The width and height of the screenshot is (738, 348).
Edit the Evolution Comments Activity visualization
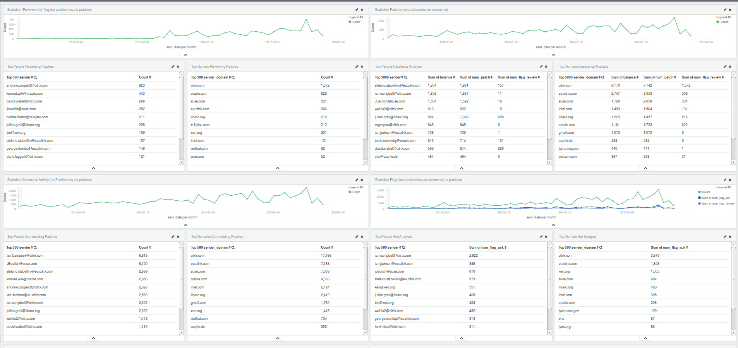pyautogui.click(x=357, y=180)
